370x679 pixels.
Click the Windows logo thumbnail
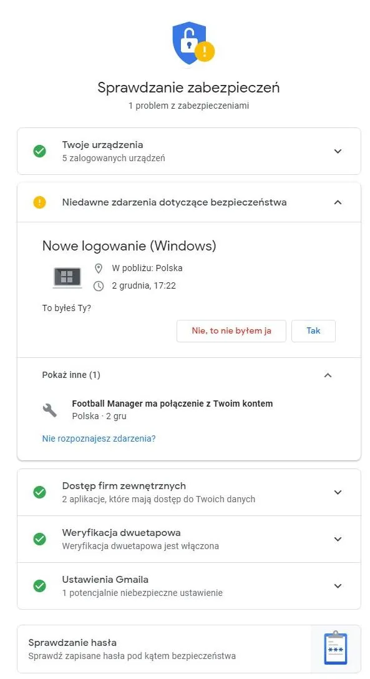pyautogui.click(x=67, y=277)
